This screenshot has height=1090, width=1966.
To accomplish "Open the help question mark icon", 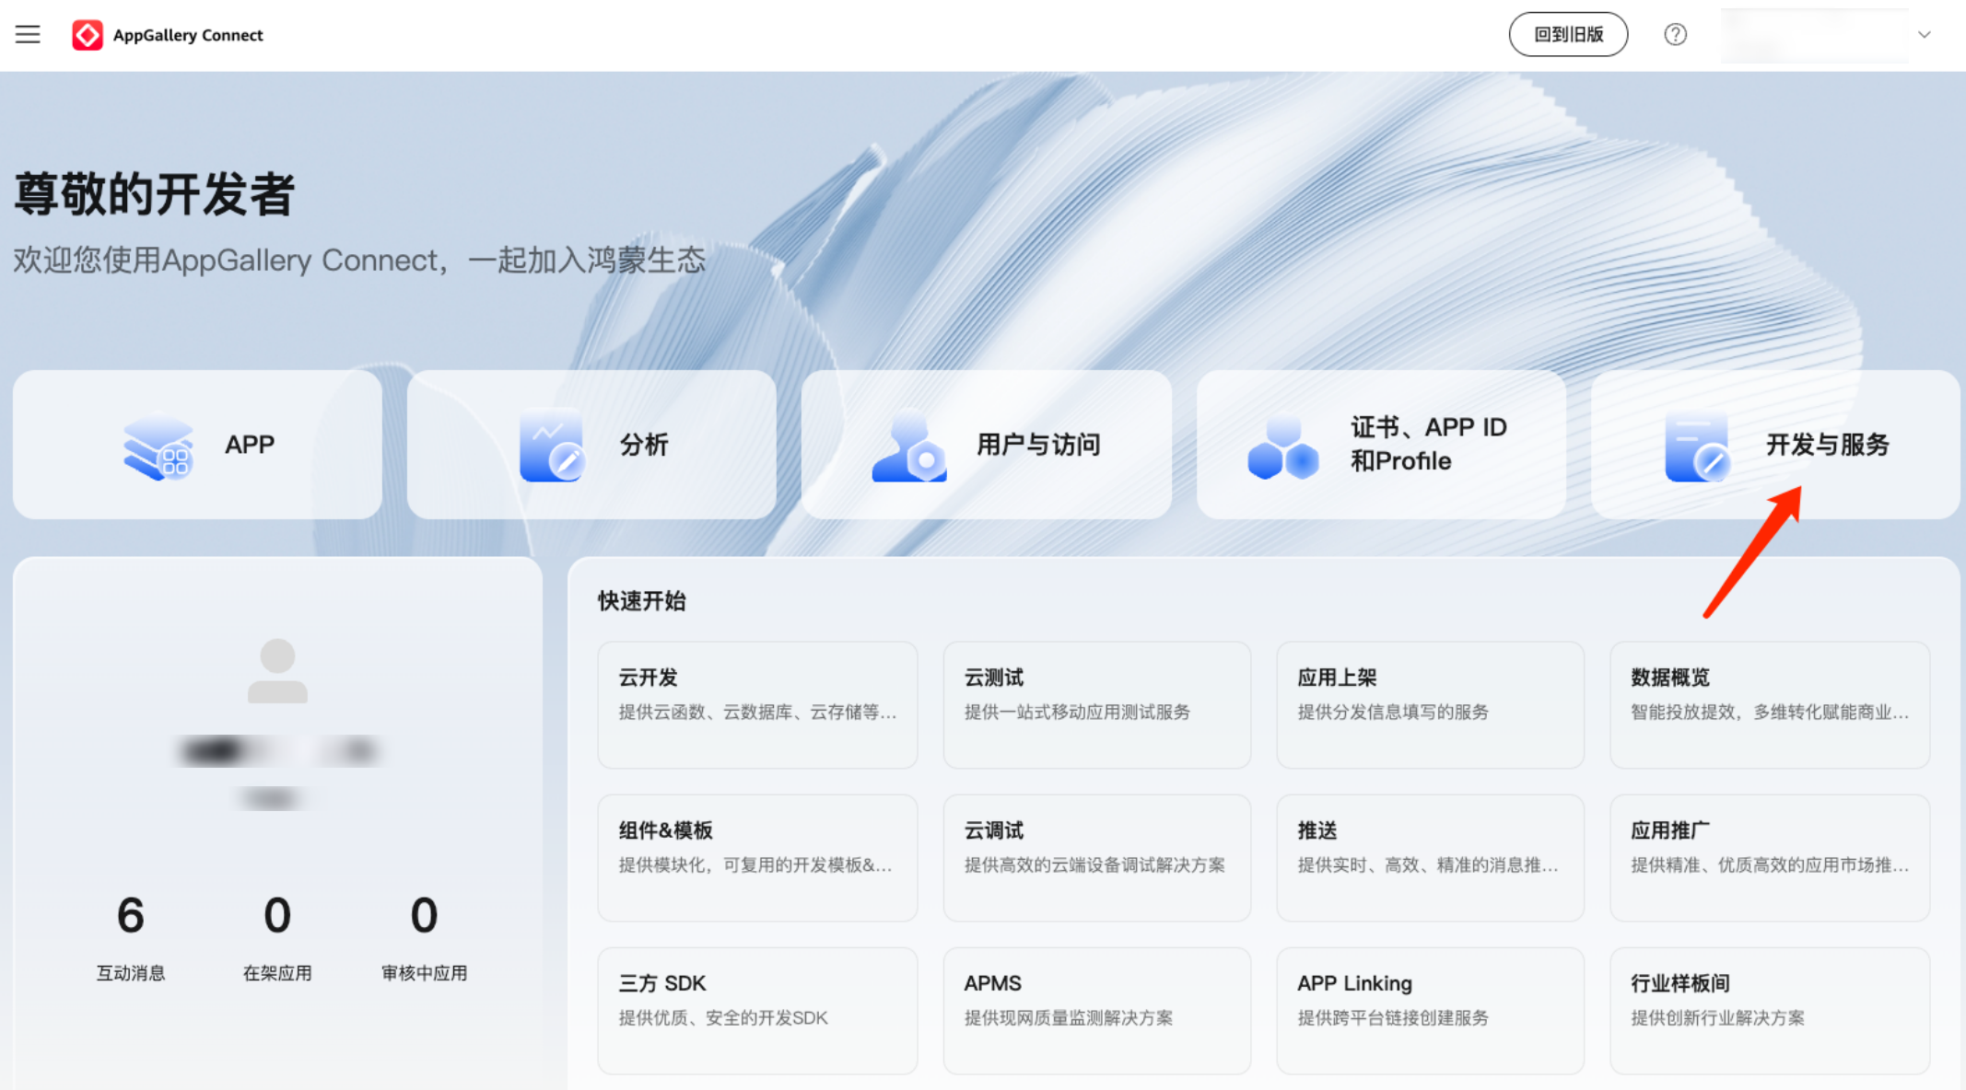I will pos(1675,35).
